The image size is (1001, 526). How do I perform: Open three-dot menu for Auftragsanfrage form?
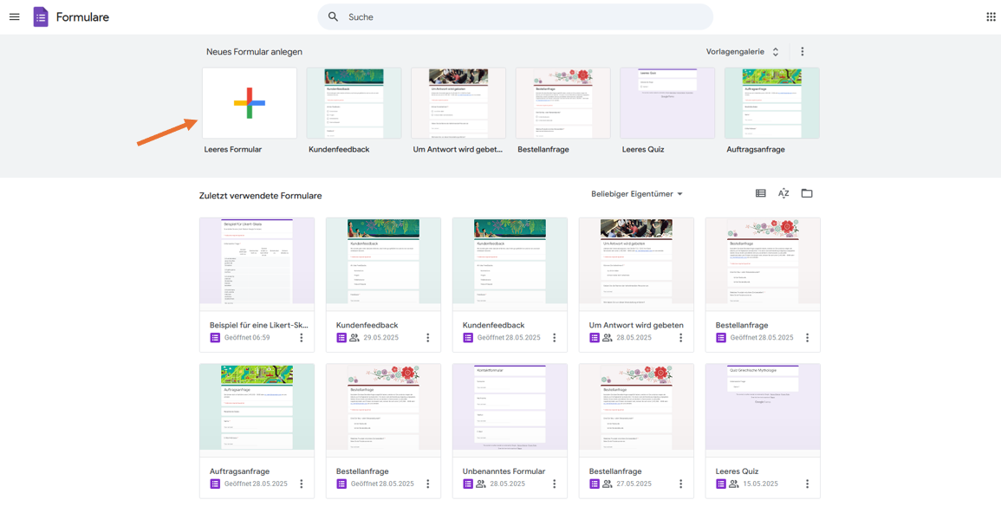[302, 484]
